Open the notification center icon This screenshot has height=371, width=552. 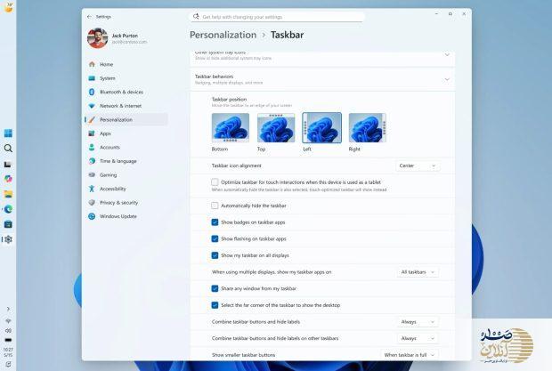(x=8, y=364)
